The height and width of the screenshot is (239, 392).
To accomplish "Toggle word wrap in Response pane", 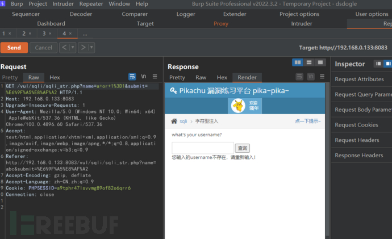I will pyautogui.click(x=299, y=77).
